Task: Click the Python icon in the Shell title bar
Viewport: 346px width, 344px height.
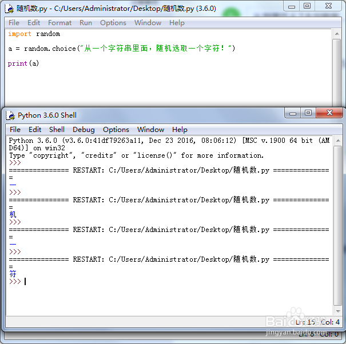Action: click(x=10, y=115)
